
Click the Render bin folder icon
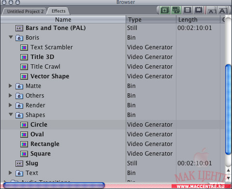(x=19, y=105)
